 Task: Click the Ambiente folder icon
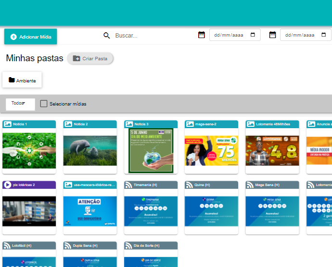(12, 80)
